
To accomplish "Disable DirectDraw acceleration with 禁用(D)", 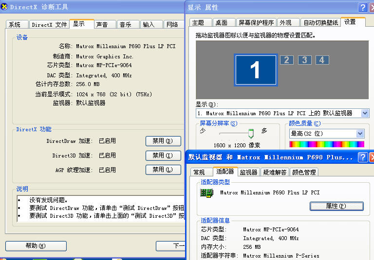I will [x=163, y=141].
